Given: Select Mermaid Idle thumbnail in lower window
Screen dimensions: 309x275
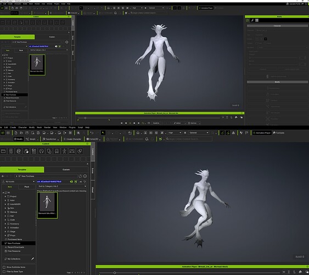Looking at the screenshot, I should pyautogui.click(x=47, y=205).
